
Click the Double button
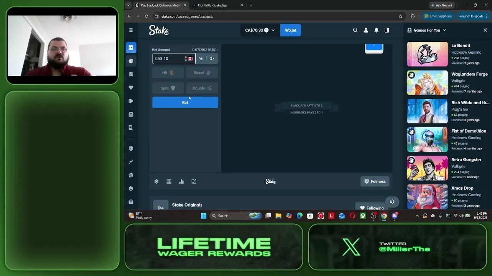tap(202, 88)
